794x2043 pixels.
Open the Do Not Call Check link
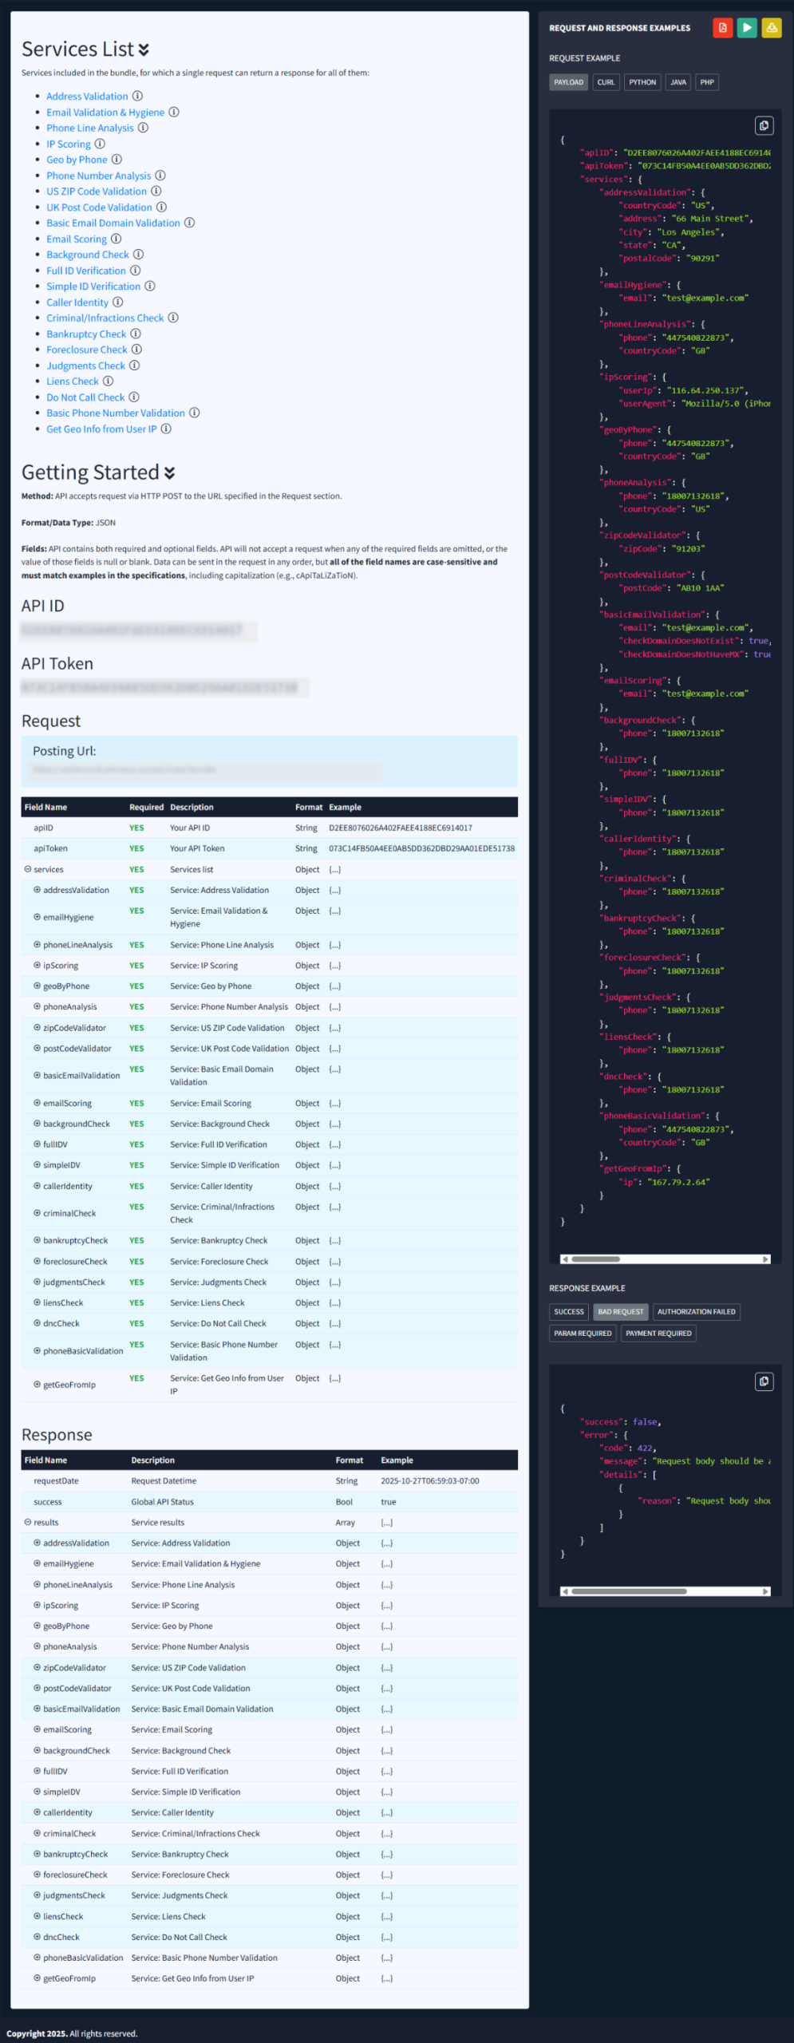(x=85, y=397)
